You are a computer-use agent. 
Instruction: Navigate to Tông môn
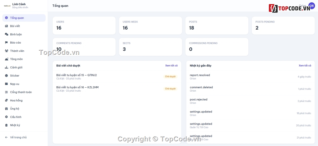(24, 59)
